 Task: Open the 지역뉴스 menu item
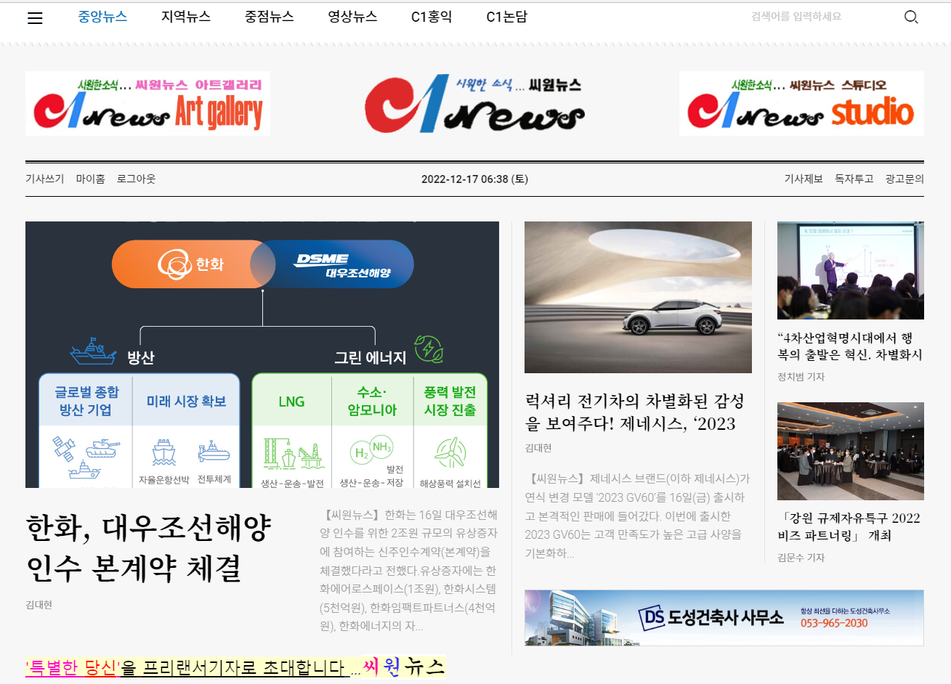click(186, 17)
